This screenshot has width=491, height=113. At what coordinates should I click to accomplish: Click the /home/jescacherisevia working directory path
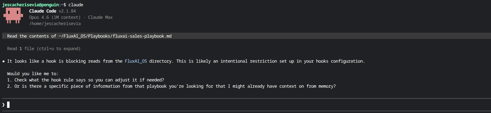(x=55, y=24)
